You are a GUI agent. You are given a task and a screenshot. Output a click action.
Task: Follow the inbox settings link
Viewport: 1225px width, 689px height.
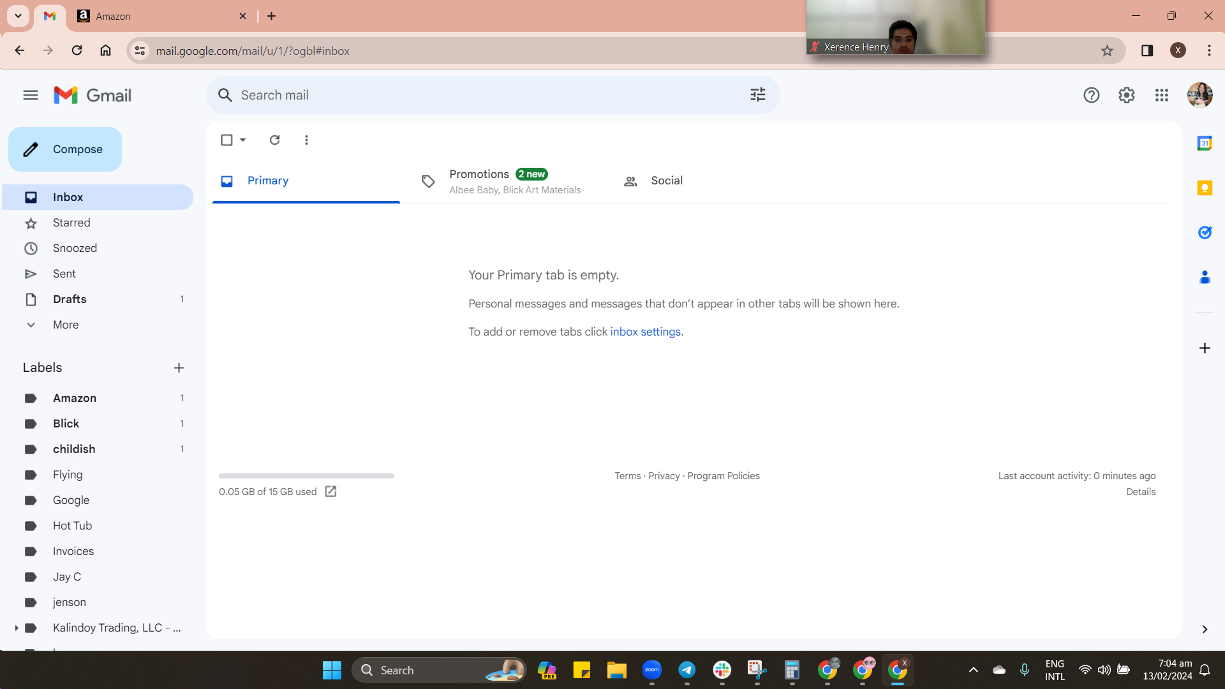pyautogui.click(x=645, y=332)
